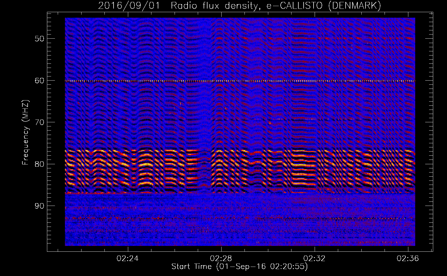Click the plot title "2016/09/01 Radio flux density, e-CALLISTO (DENMARK)"
Image resolution: width=447 pixels, height=276 pixels.
[240, 6]
